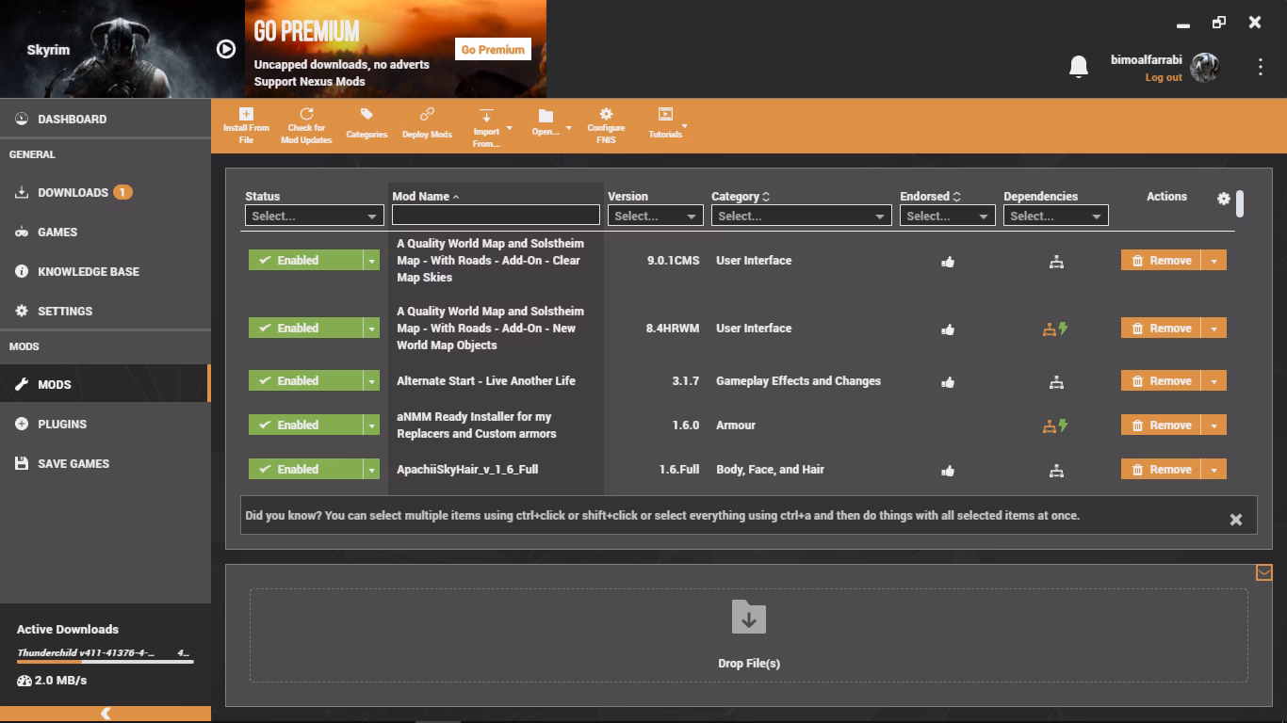Expand Open toolbar dropdown arrow

(x=568, y=127)
